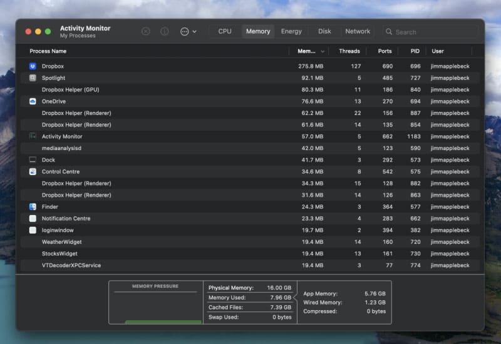Click the 275.8 MB memory value
The height and width of the screenshot is (344, 501).
coord(311,66)
